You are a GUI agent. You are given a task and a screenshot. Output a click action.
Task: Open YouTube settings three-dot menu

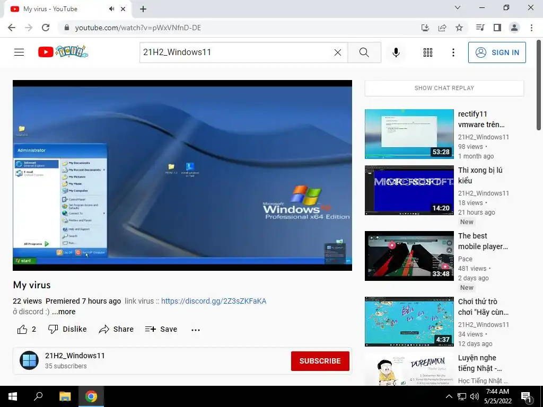[x=453, y=52]
